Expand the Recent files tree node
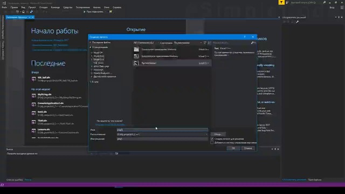The width and height of the screenshot is (345, 194). tap(90, 43)
